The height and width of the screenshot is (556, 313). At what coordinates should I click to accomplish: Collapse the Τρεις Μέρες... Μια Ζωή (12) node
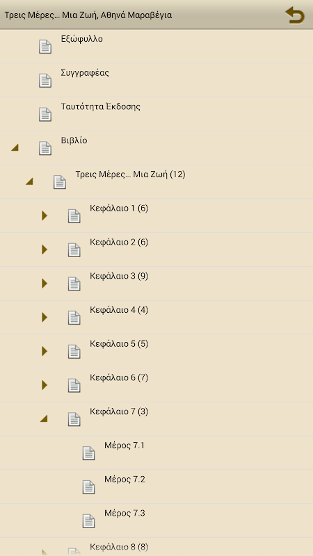[29, 181]
